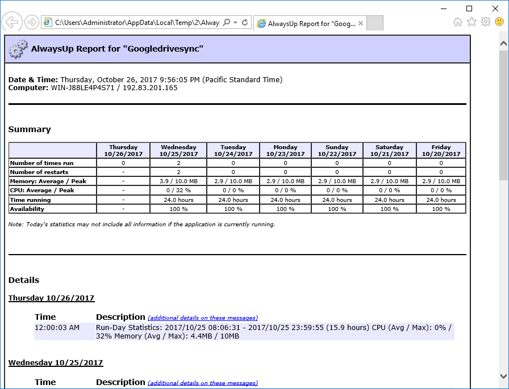Click the "Number of times run" row label
Image resolution: width=509 pixels, height=389 pixels.
[x=42, y=163]
